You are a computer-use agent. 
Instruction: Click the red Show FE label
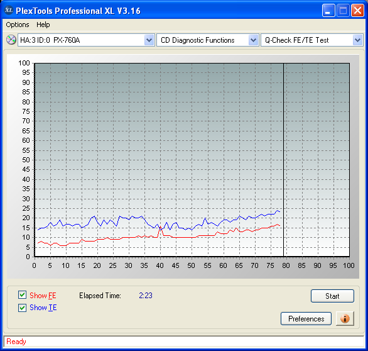[x=43, y=296]
